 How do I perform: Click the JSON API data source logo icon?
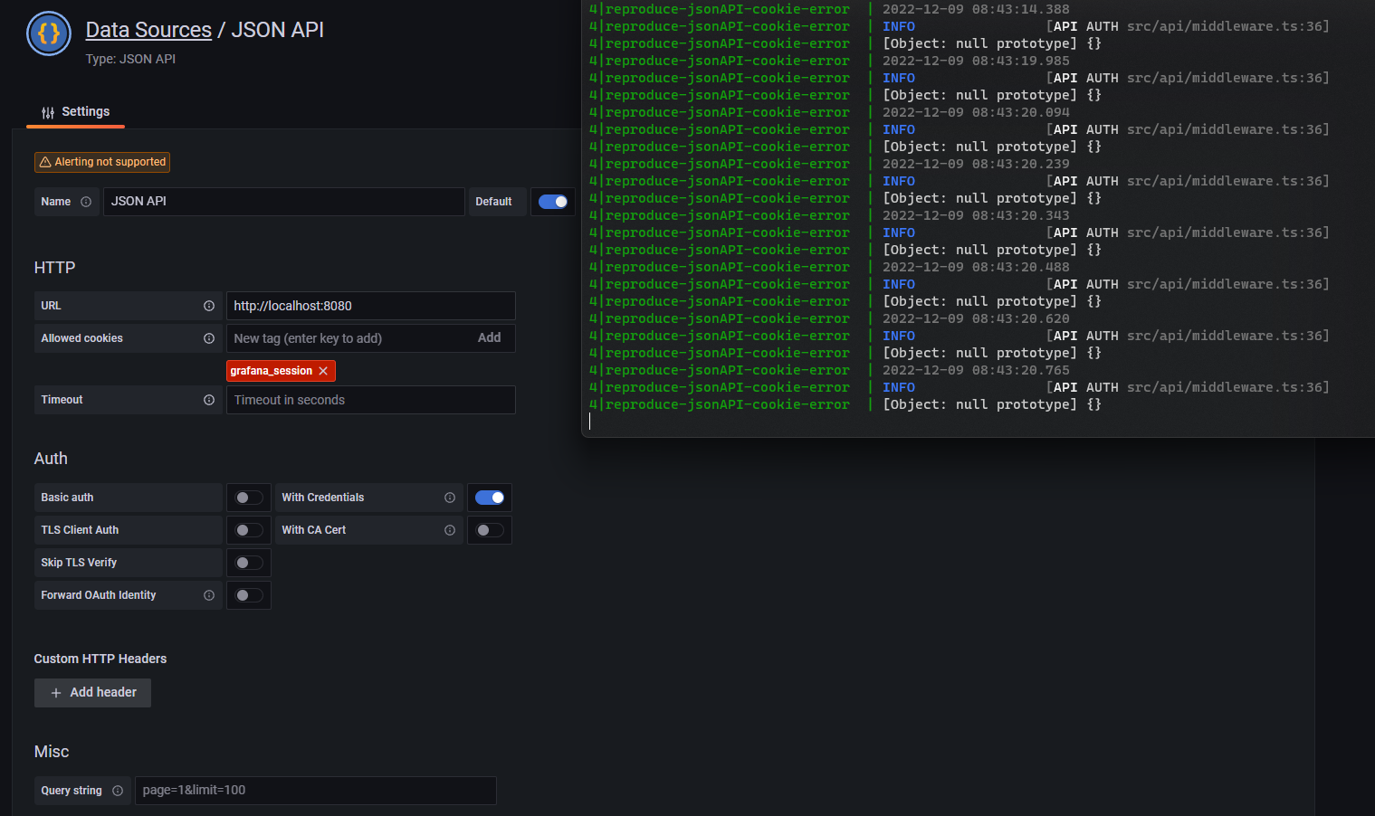click(48, 33)
